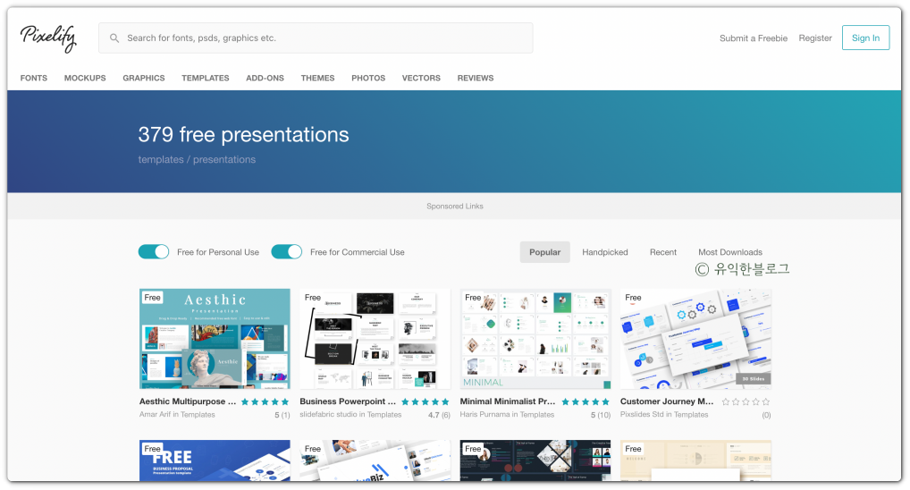Open the Aesthic presentation thumbnail
910x490 pixels.
(x=215, y=339)
